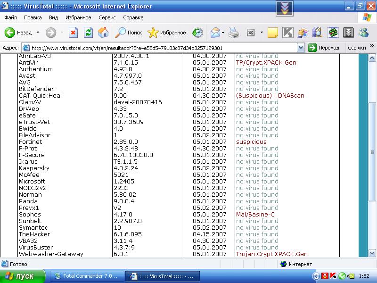Click the yellow note toolbar icon
This screenshot has height=283, width=377.
tap(273, 33)
